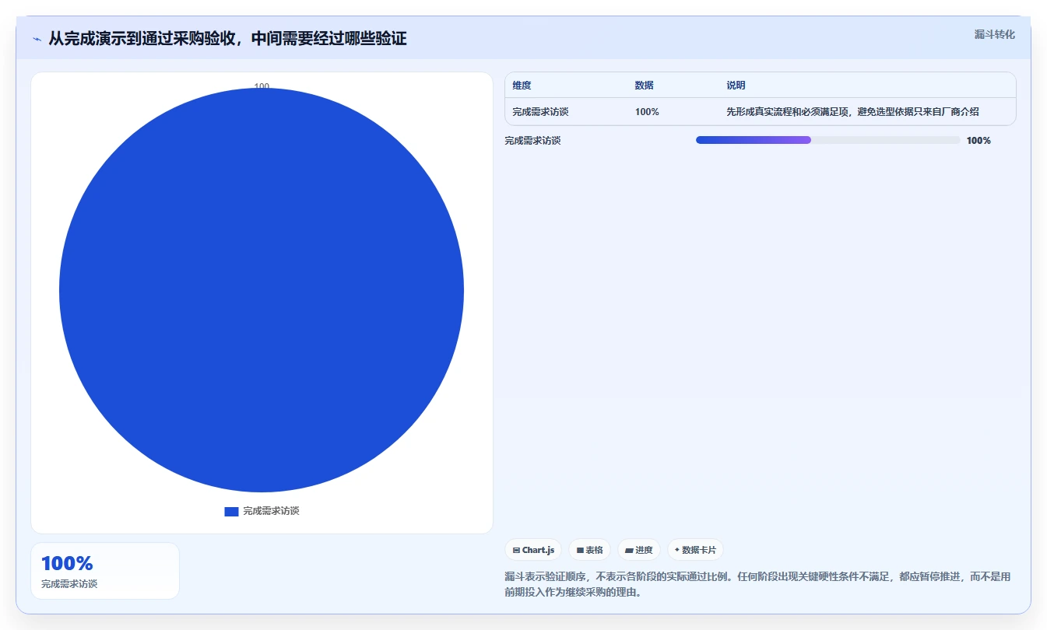Image resolution: width=1047 pixels, height=630 pixels.
Task: Click the blue pie chart slice
Action: (262, 290)
